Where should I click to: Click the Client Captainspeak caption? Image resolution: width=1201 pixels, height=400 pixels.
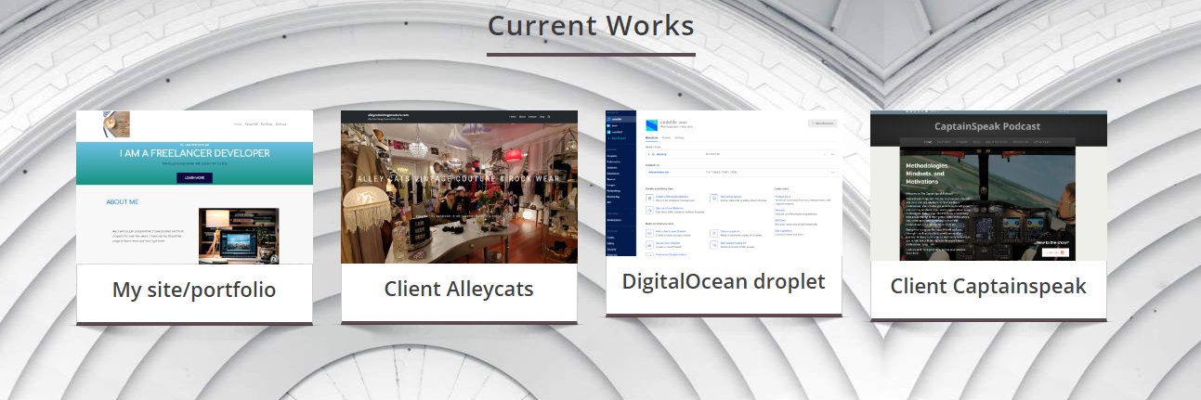[x=988, y=285]
